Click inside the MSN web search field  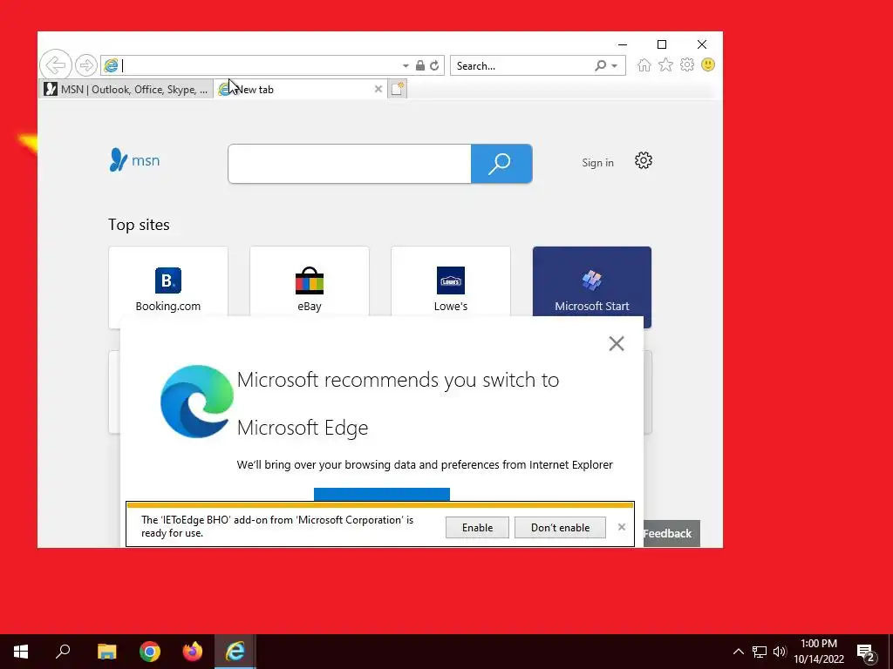350,164
